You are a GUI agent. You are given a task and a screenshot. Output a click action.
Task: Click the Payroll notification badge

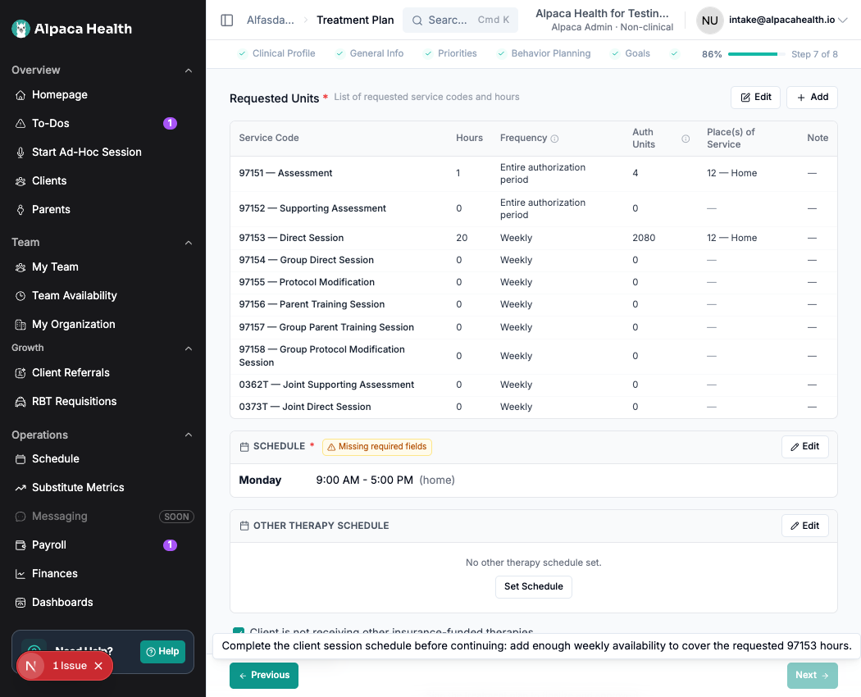point(171,544)
